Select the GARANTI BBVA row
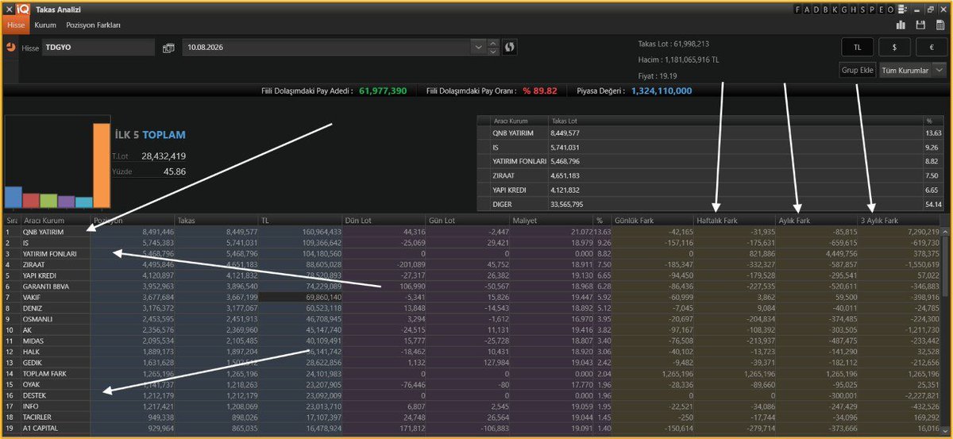This screenshot has width=953, height=439. 473,286
